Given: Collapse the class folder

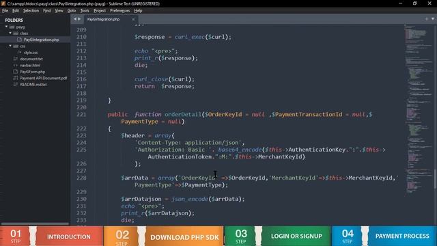Looking at the screenshot, I should coord(10,33).
